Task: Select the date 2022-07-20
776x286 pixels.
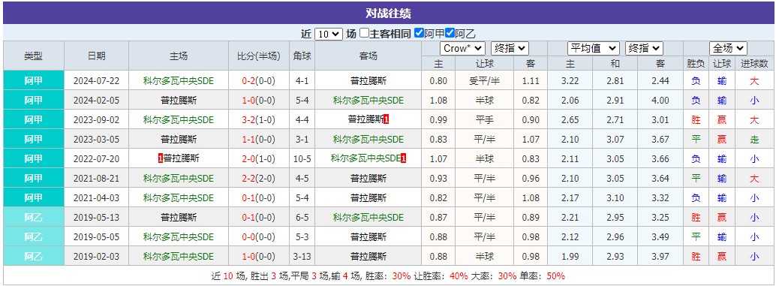Action: point(97,159)
